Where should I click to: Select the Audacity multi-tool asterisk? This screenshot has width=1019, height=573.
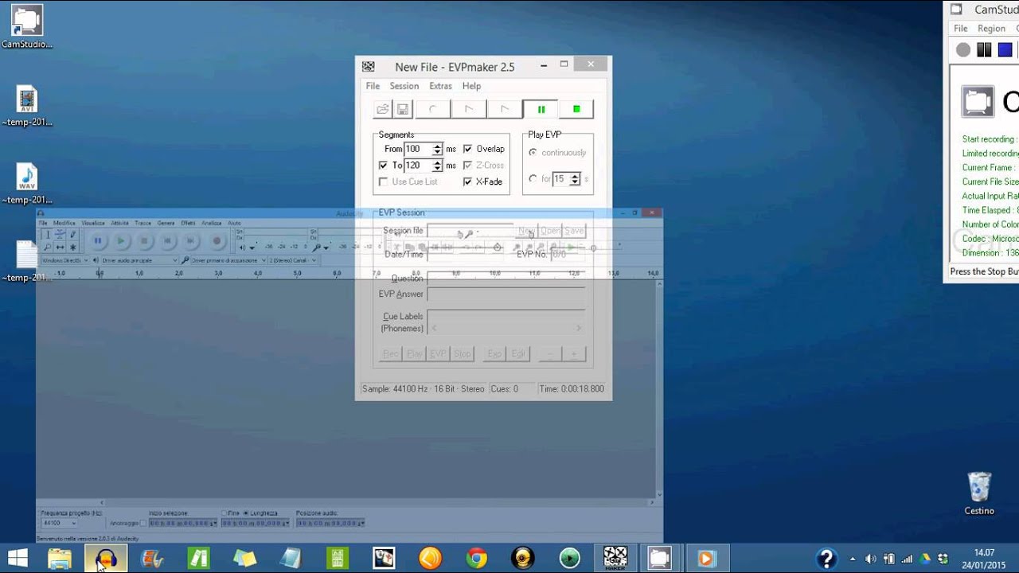73,248
